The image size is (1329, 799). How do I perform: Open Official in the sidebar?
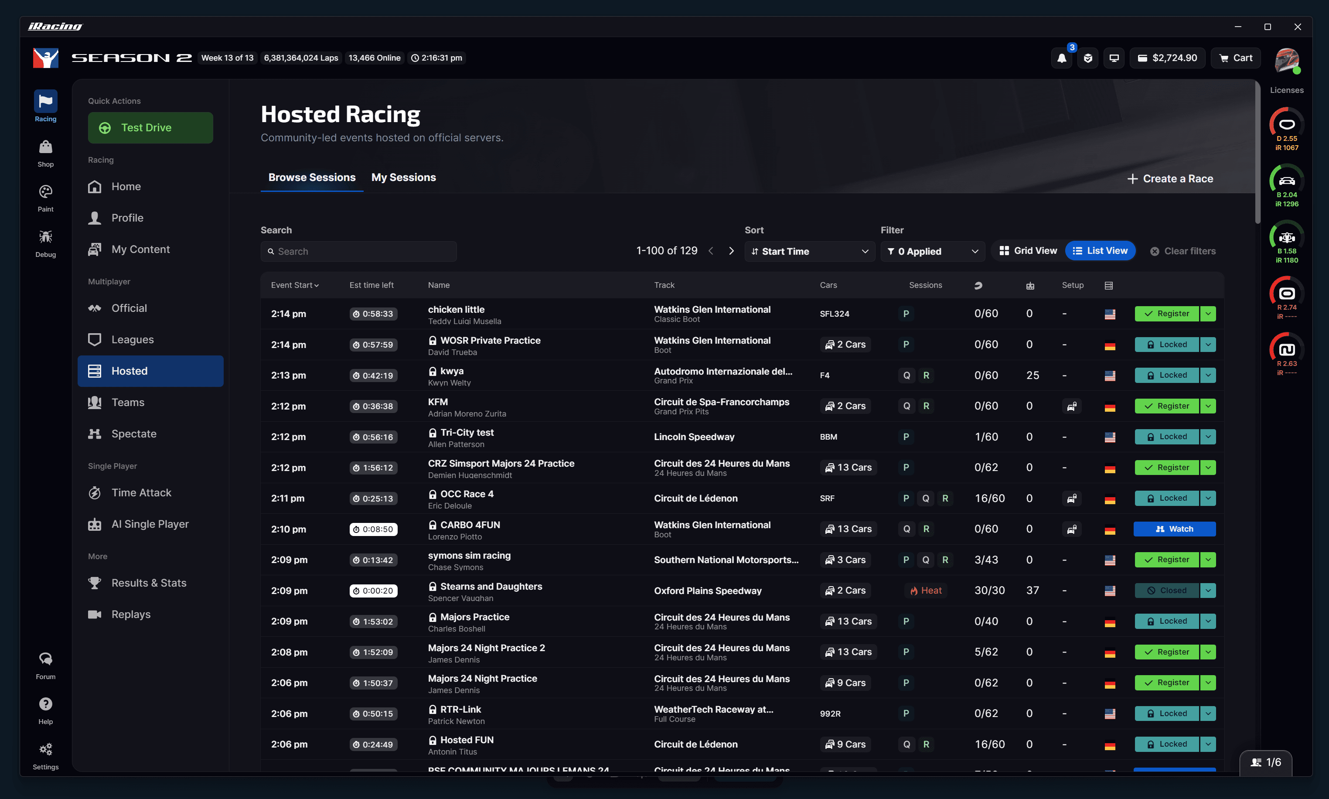pyautogui.click(x=151, y=308)
